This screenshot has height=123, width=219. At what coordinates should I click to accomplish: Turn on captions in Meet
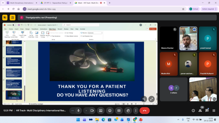tap(119, 110)
